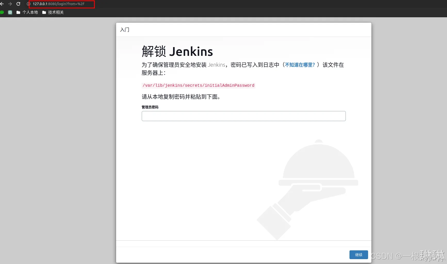The width and height of the screenshot is (447, 264).
Task: Select the 解锁 Jenkins heading
Action: tap(177, 51)
